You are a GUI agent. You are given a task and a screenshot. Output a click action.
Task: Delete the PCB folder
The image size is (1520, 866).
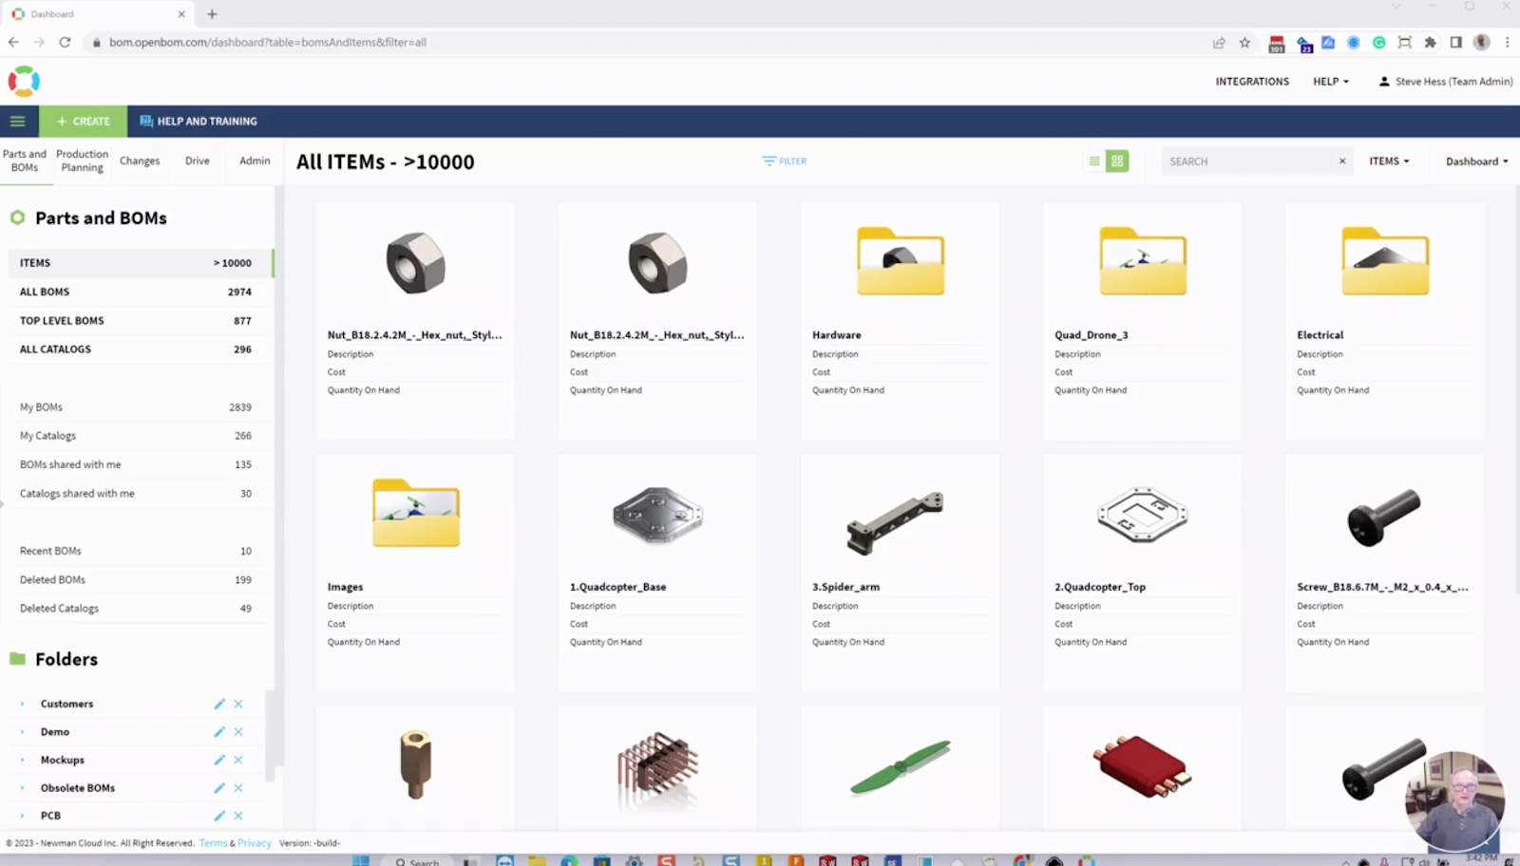[x=238, y=816]
